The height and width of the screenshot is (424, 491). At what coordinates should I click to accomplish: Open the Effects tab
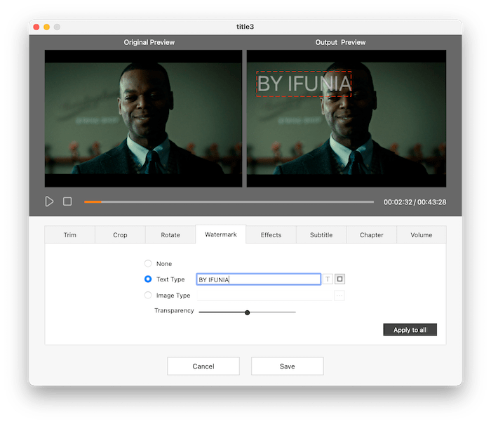271,235
